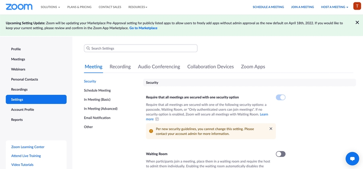Switch to the Recording tab
This screenshot has width=363, height=169.
point(120,67)
